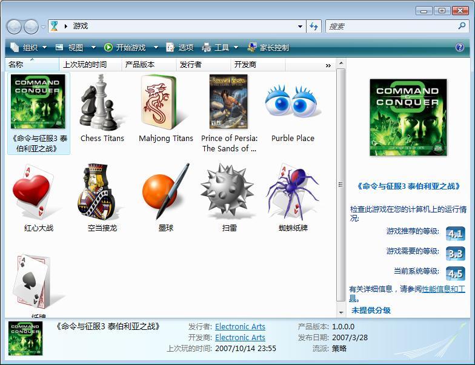Open the help question mark button
The image size is (475, 365).
tap(460, 47)
